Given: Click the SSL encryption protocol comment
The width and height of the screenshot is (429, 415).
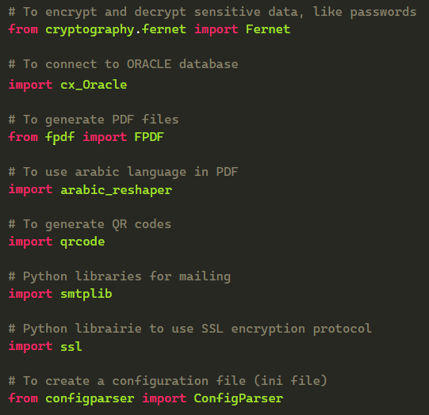Looking at the screenshot, I should tap(190, 329).
